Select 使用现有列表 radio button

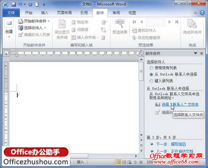[151, 68]
